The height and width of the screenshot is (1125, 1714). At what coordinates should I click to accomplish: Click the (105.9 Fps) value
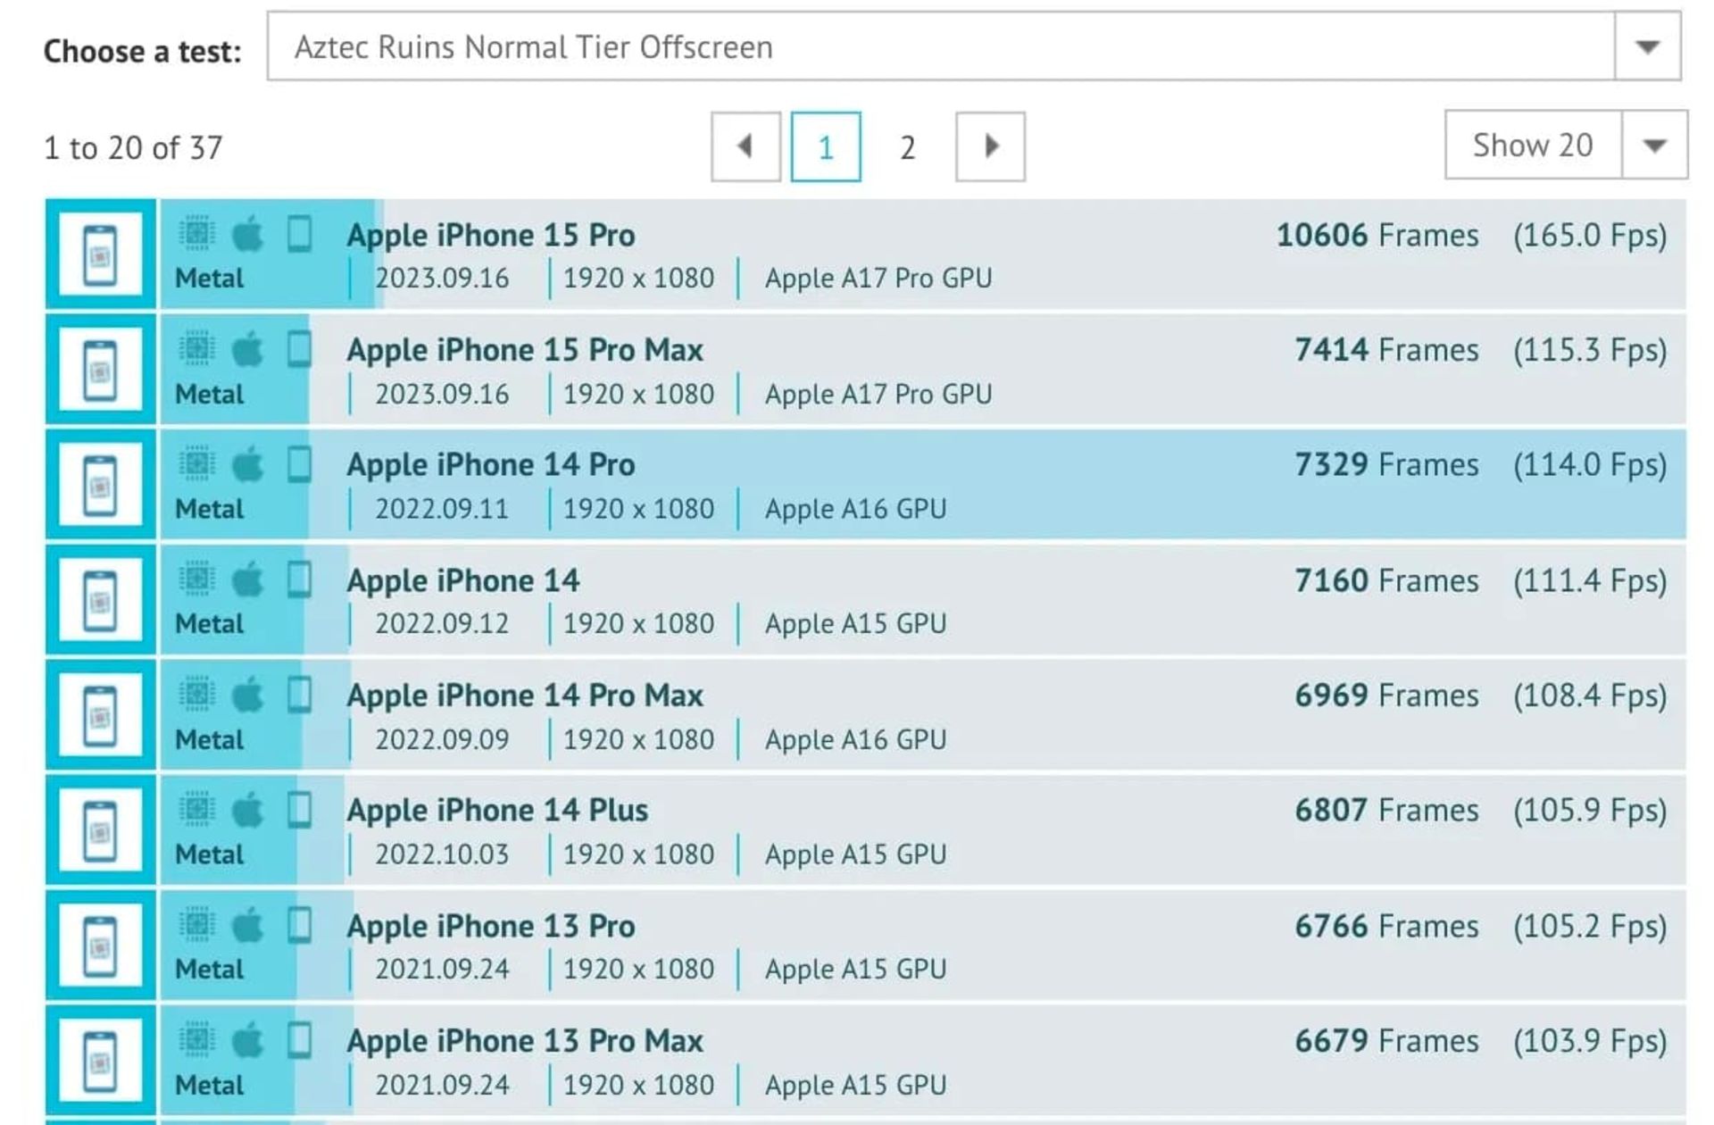pos(1590,812)
